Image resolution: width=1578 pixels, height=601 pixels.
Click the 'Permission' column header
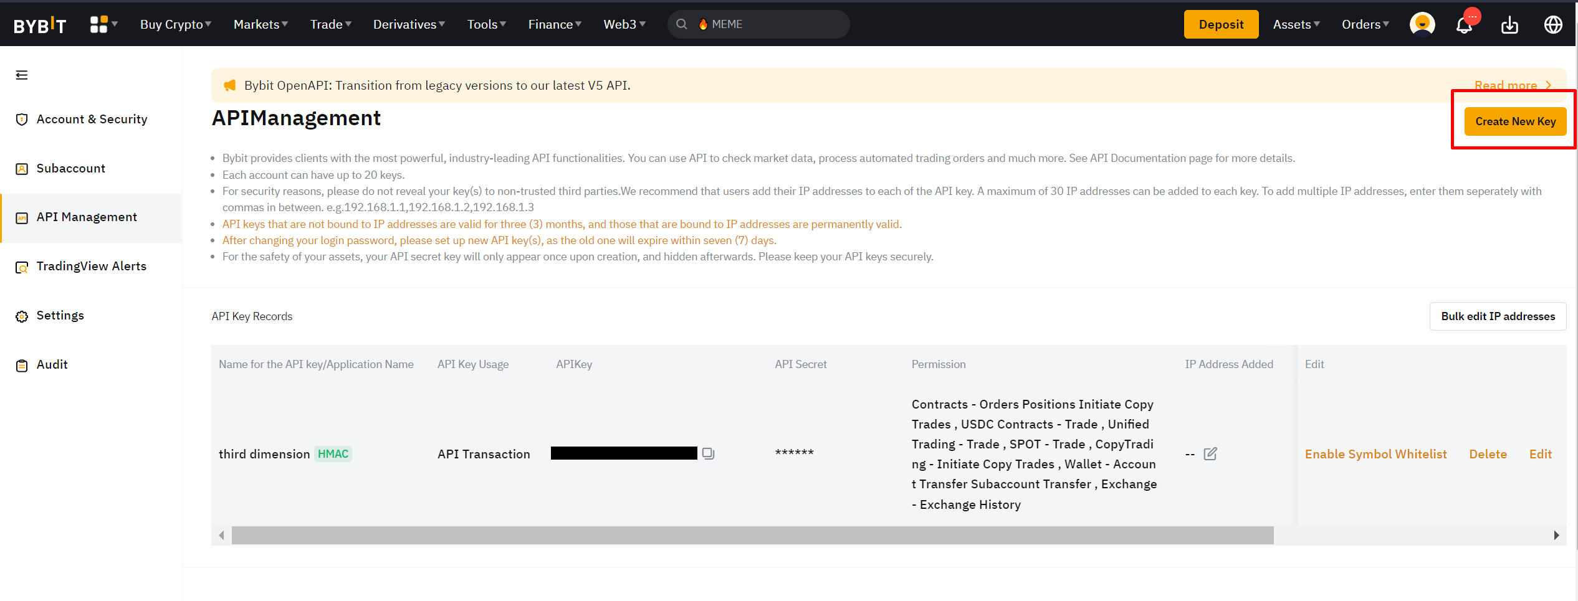(939, 364)
